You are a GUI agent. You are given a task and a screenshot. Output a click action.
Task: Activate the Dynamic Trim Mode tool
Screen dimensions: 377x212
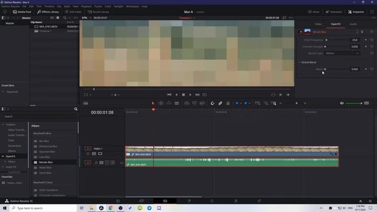(x=169, y=104)
